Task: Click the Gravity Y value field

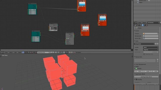Action: click(146, 71)
